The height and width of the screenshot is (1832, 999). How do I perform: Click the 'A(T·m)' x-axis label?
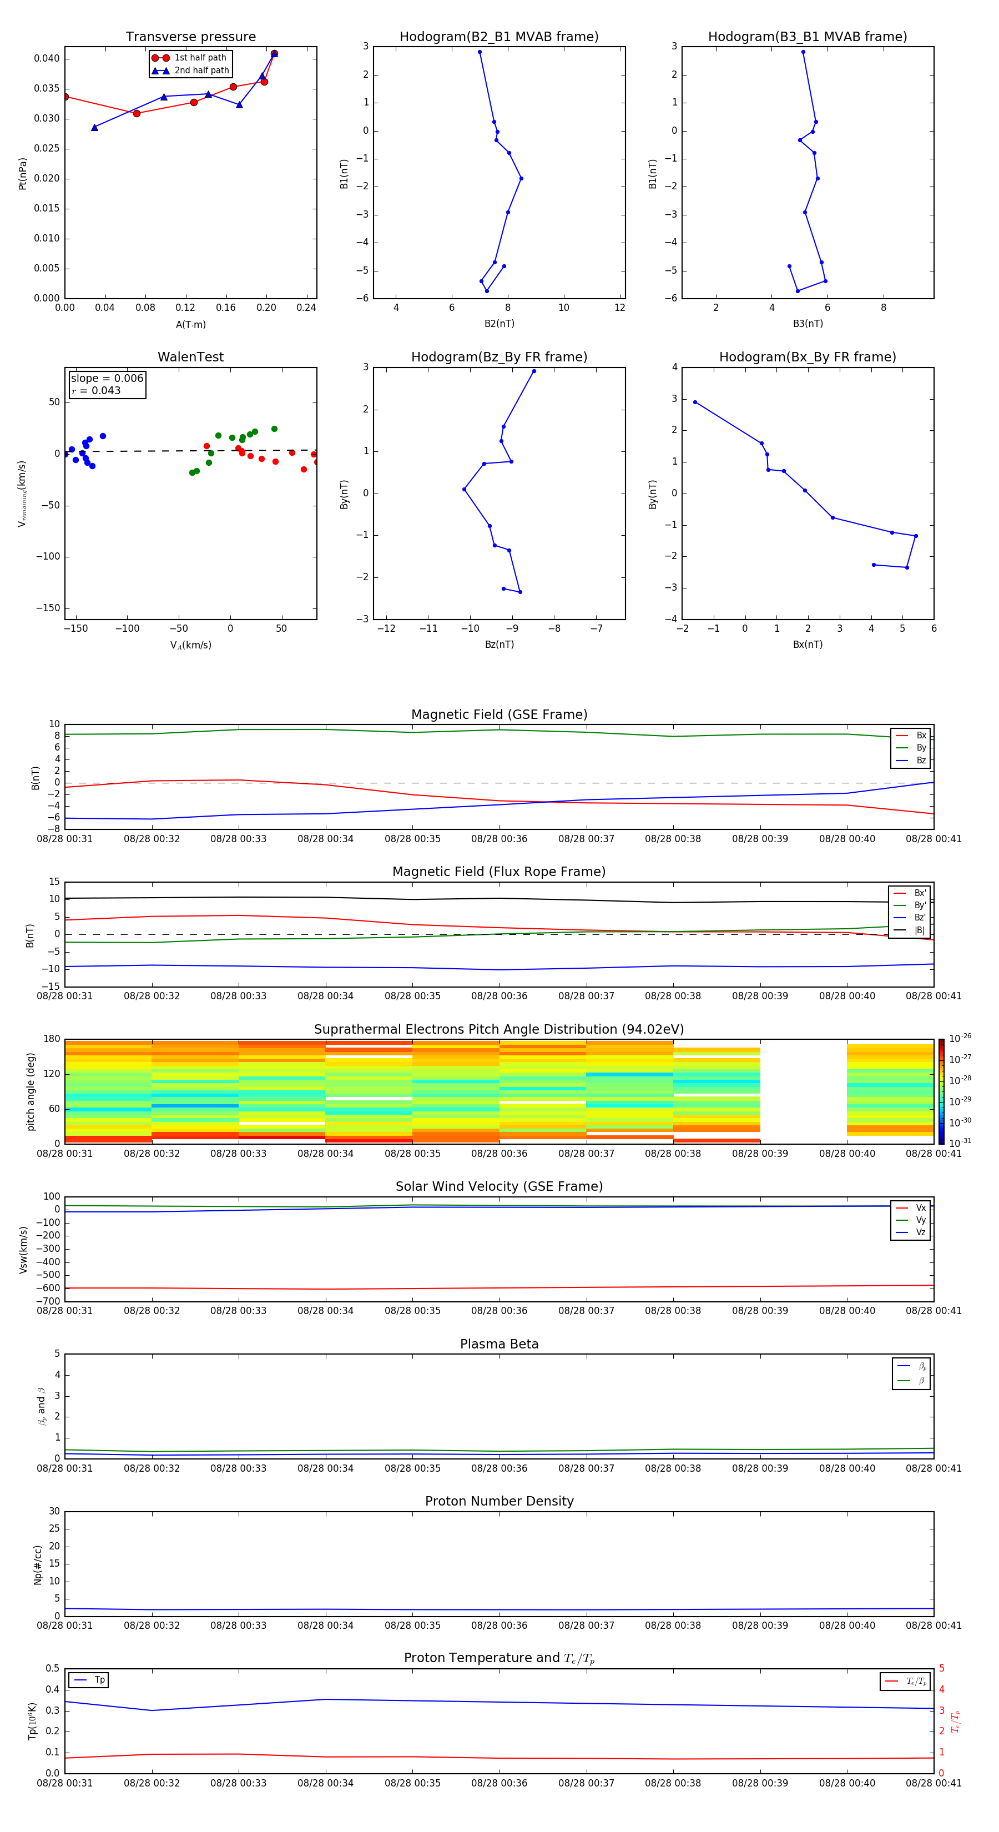pyautogui.click(x=190, y=324)
